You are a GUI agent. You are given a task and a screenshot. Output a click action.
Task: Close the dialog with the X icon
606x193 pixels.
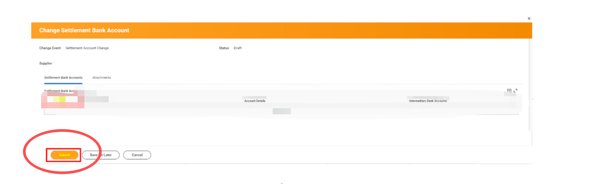pos(529,18)
